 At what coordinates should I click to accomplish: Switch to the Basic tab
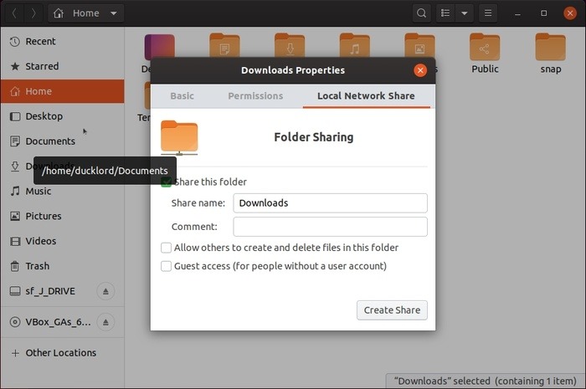pos(182,96)
